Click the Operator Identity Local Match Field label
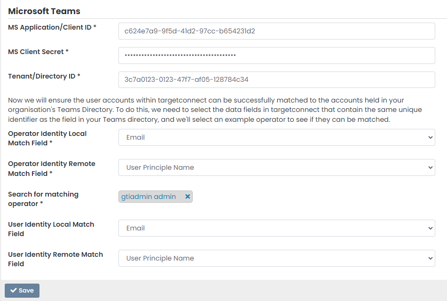447x301 pixels. coord(47,138)
